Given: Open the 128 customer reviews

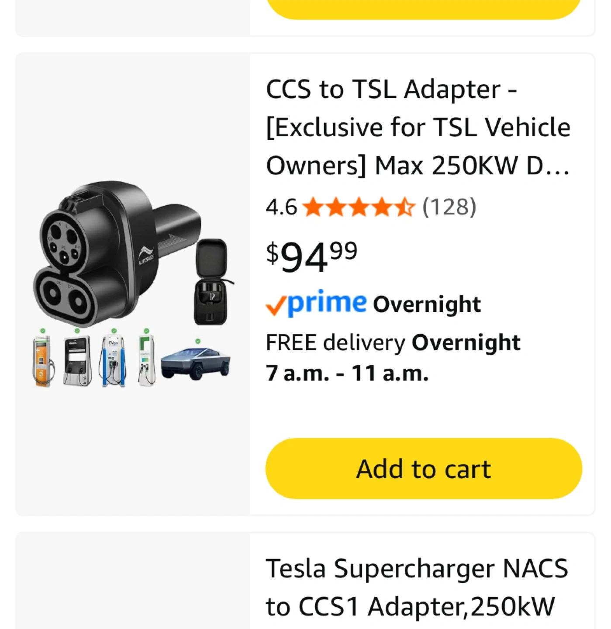Looking at the screenshot, I should (449, 207).
